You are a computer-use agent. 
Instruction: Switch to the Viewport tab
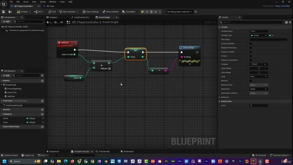pyautogui.click(x=54, y=17)
